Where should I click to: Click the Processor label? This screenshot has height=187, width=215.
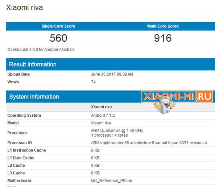tap(17, 133)
